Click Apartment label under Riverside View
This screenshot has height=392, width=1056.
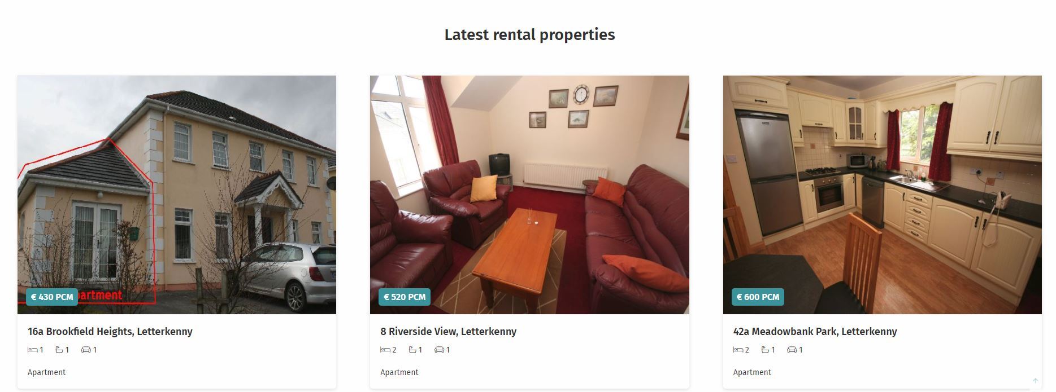[x=399, y=372]
